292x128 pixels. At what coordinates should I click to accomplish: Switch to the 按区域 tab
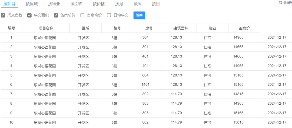pos(32,4)
